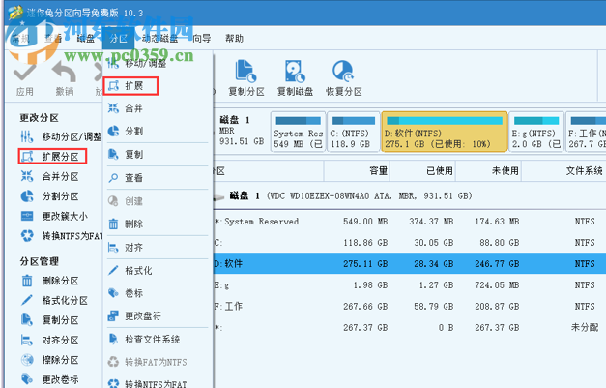Select the E: g row in partition list
The width and height of the screenshot is (606, 388).
pyautogui.click(x=410, y=285)
